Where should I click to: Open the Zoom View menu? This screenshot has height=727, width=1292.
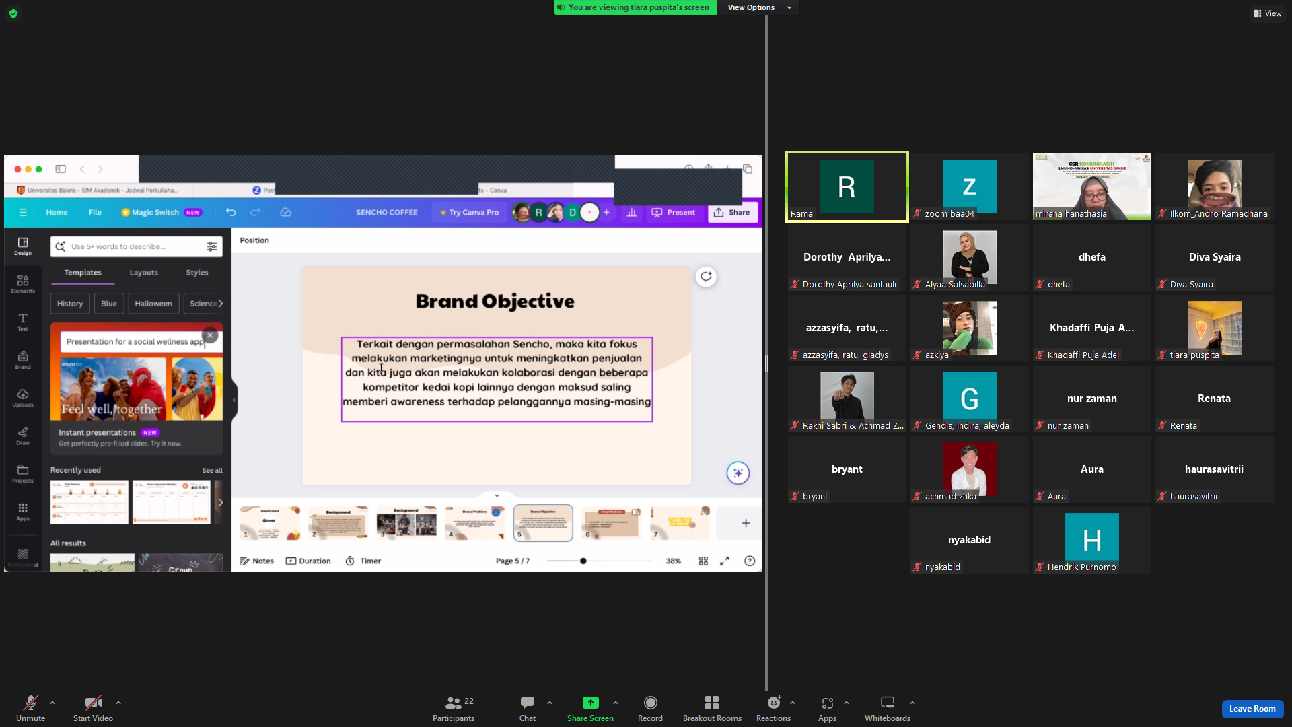1268,13
